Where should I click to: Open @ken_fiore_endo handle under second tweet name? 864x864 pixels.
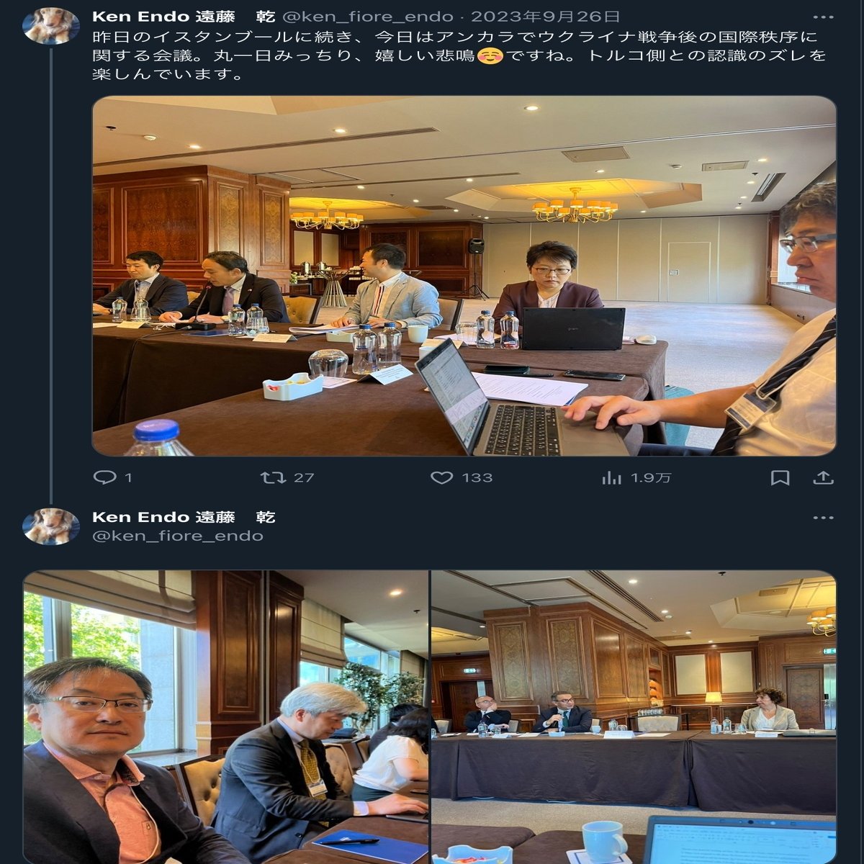(178, 536)
